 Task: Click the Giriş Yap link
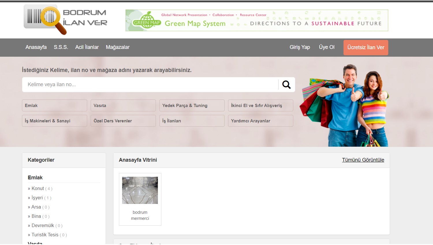point(300,47)
